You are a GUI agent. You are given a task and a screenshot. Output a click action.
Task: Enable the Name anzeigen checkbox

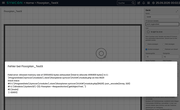pyautogui.click(x=146, y=44)
